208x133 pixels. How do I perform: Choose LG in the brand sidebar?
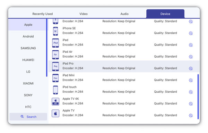[28, 72]
